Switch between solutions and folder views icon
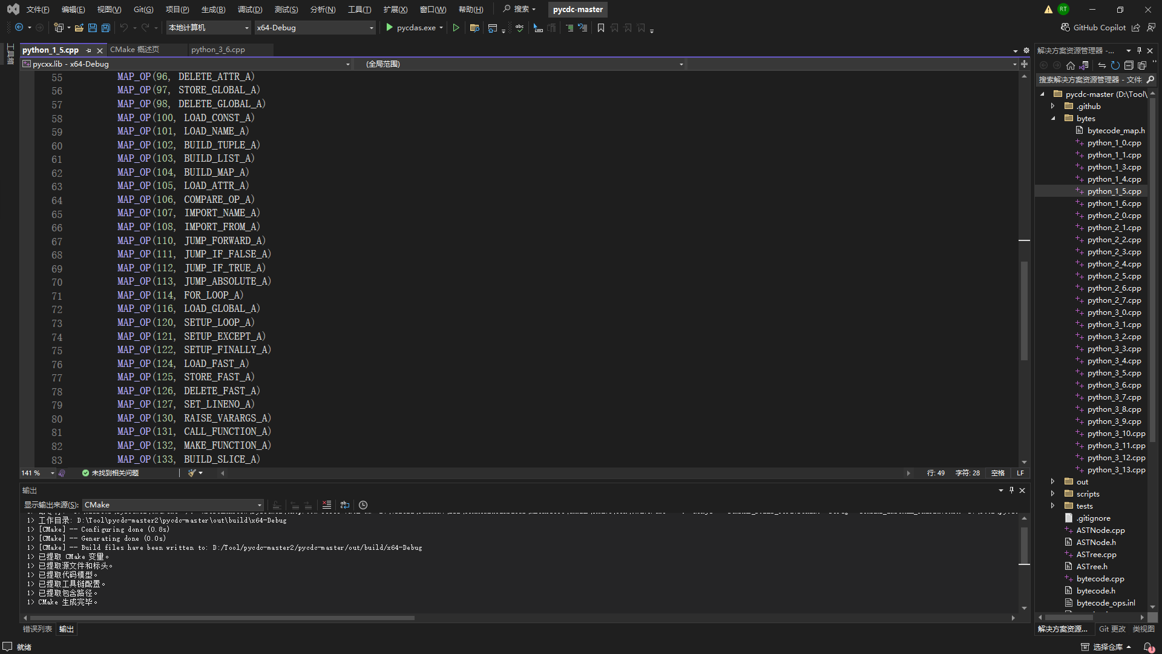This screenshot has height=654, width=1162. (x=1084, y=65)
